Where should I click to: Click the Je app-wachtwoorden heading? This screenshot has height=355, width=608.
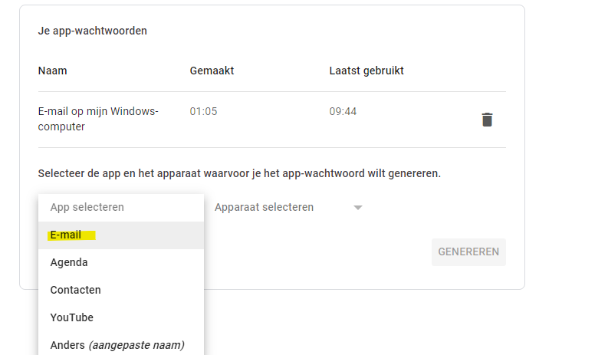click(x=92, y=31)
